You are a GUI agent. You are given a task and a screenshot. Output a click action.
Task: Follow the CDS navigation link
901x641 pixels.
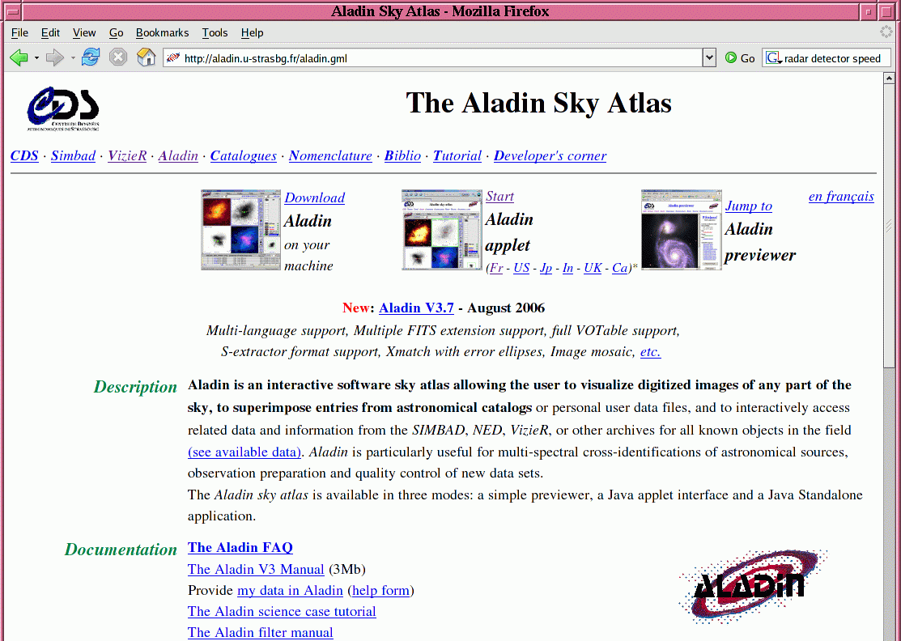(24, 155)
